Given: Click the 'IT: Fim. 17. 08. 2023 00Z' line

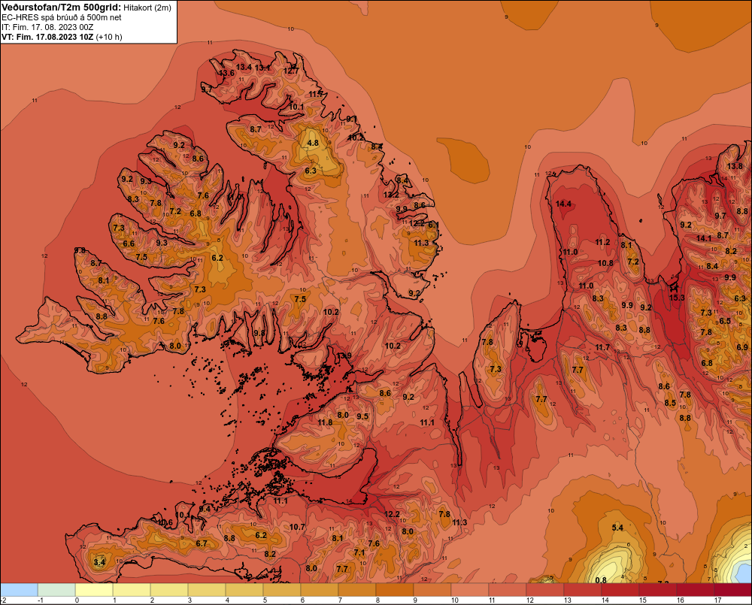Looking at the screenshot, I should 47,27.
